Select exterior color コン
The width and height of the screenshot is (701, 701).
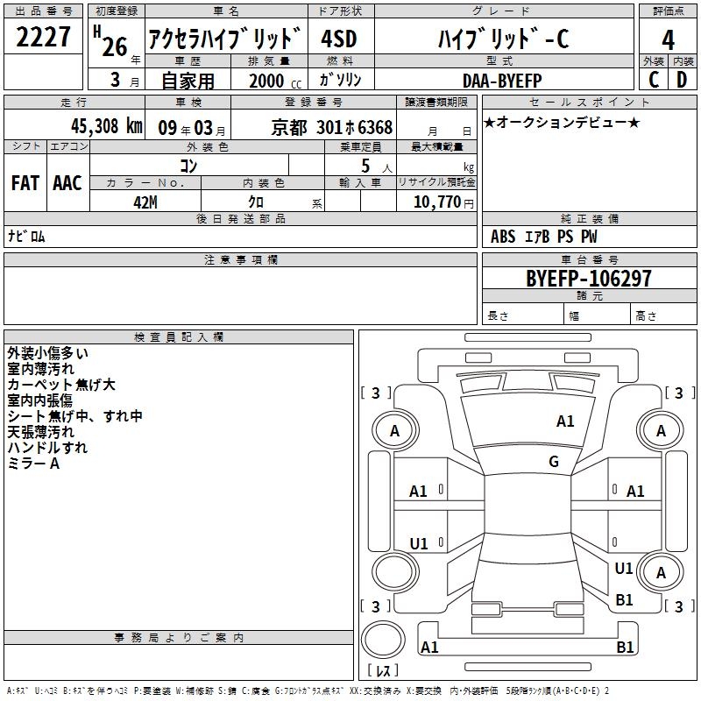[x=188, y=166]
